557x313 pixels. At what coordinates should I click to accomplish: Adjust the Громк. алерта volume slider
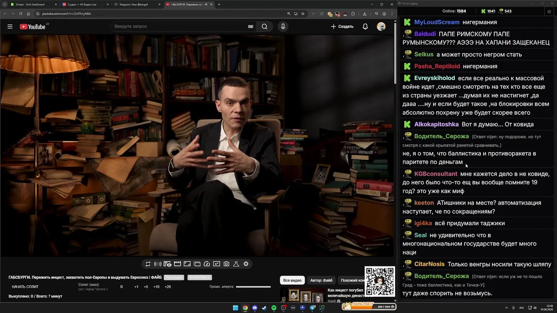pyautogui.click(x=253, y=287)
